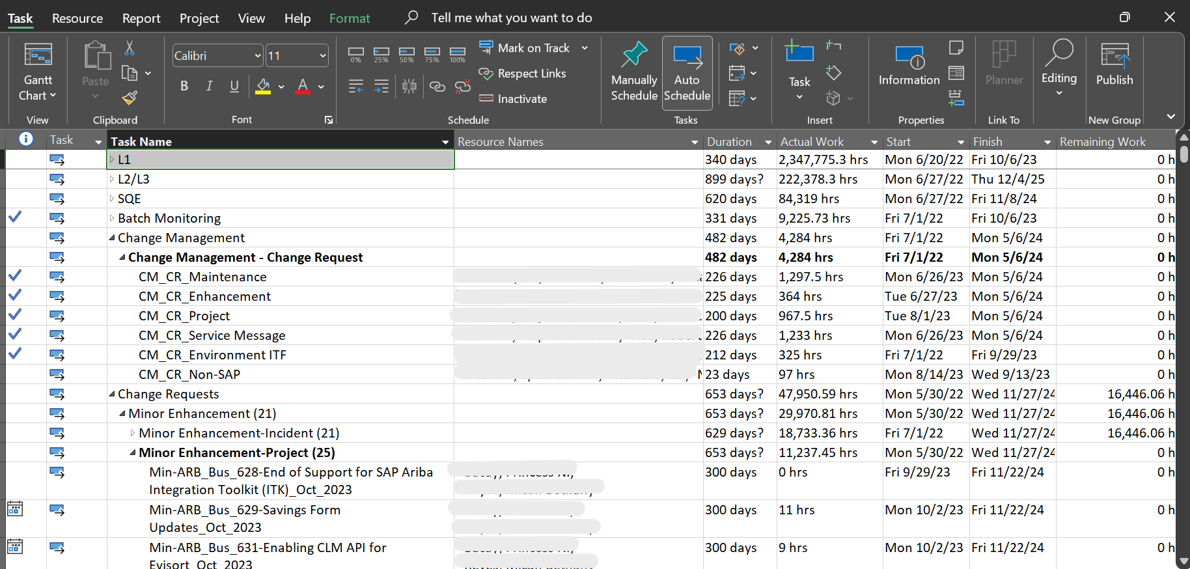Click the Indent Task icon
The width and height of the screenshot is (1190, 569).
pyautogui.click(x=381, y=86)
